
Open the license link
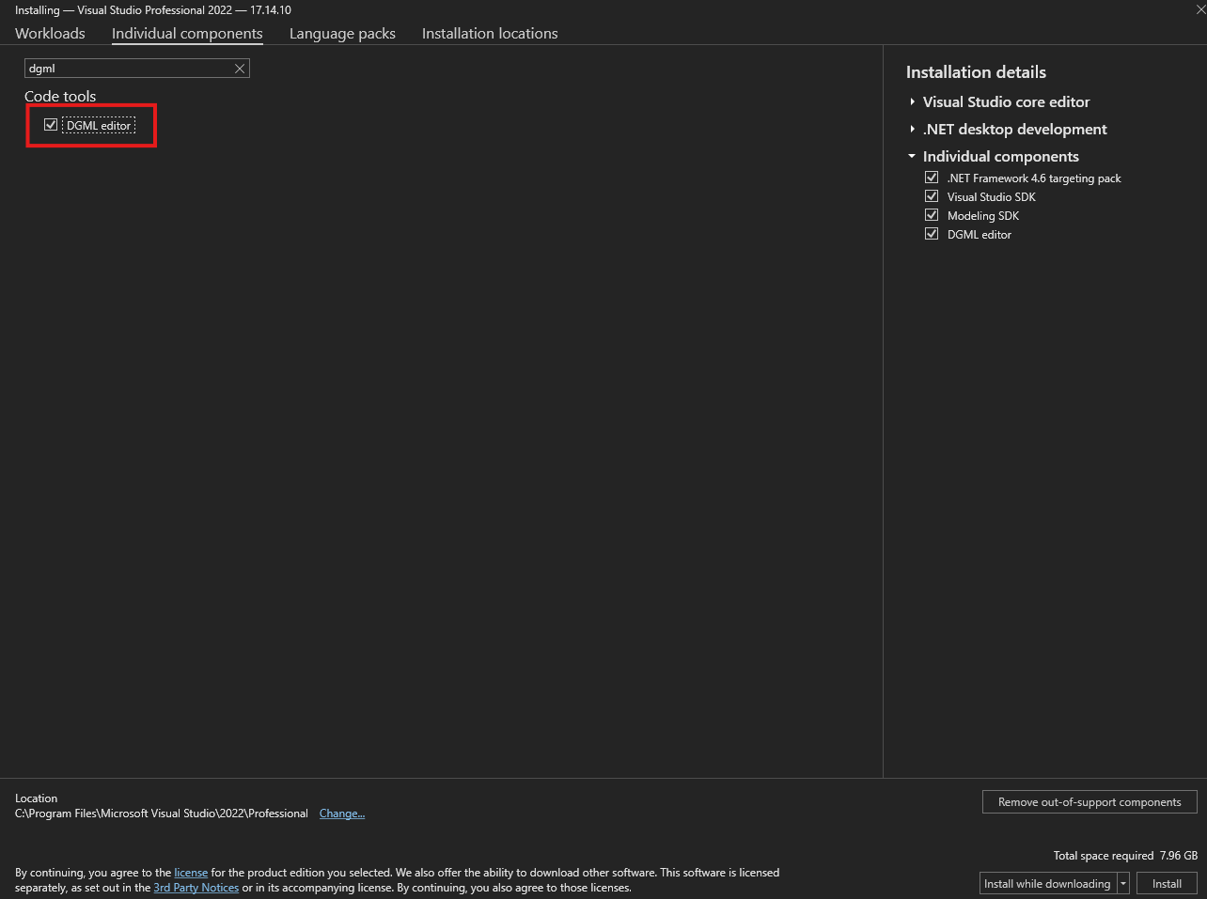(191, 873)
